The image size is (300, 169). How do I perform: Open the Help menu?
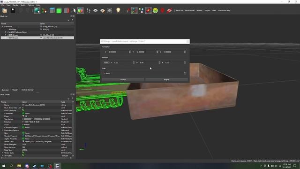point(38,5)
